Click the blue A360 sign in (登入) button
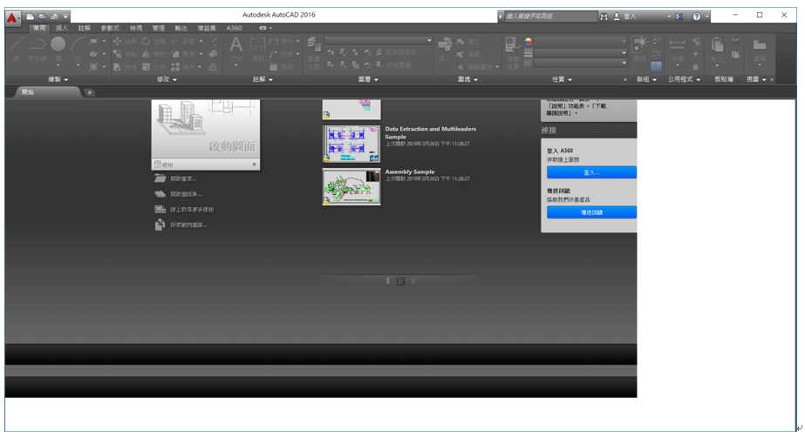This screenshot has height=437, width=805. point(591,172)
